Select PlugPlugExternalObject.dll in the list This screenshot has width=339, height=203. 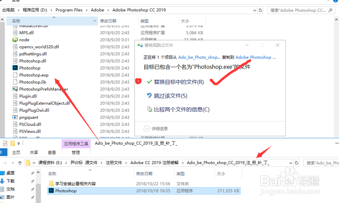(x=44, y=103)
